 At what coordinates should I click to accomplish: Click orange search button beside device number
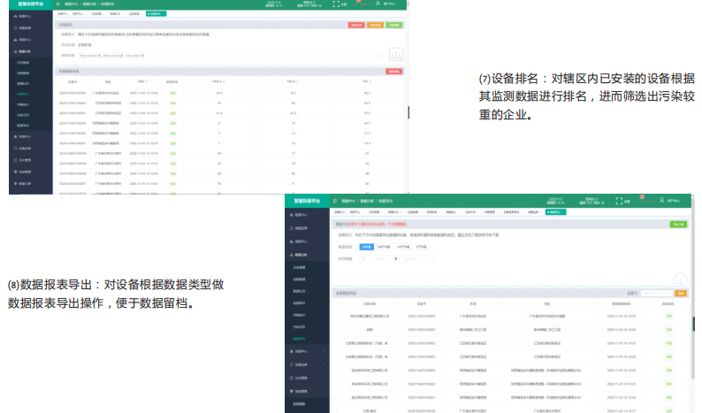tap(680, 292)
